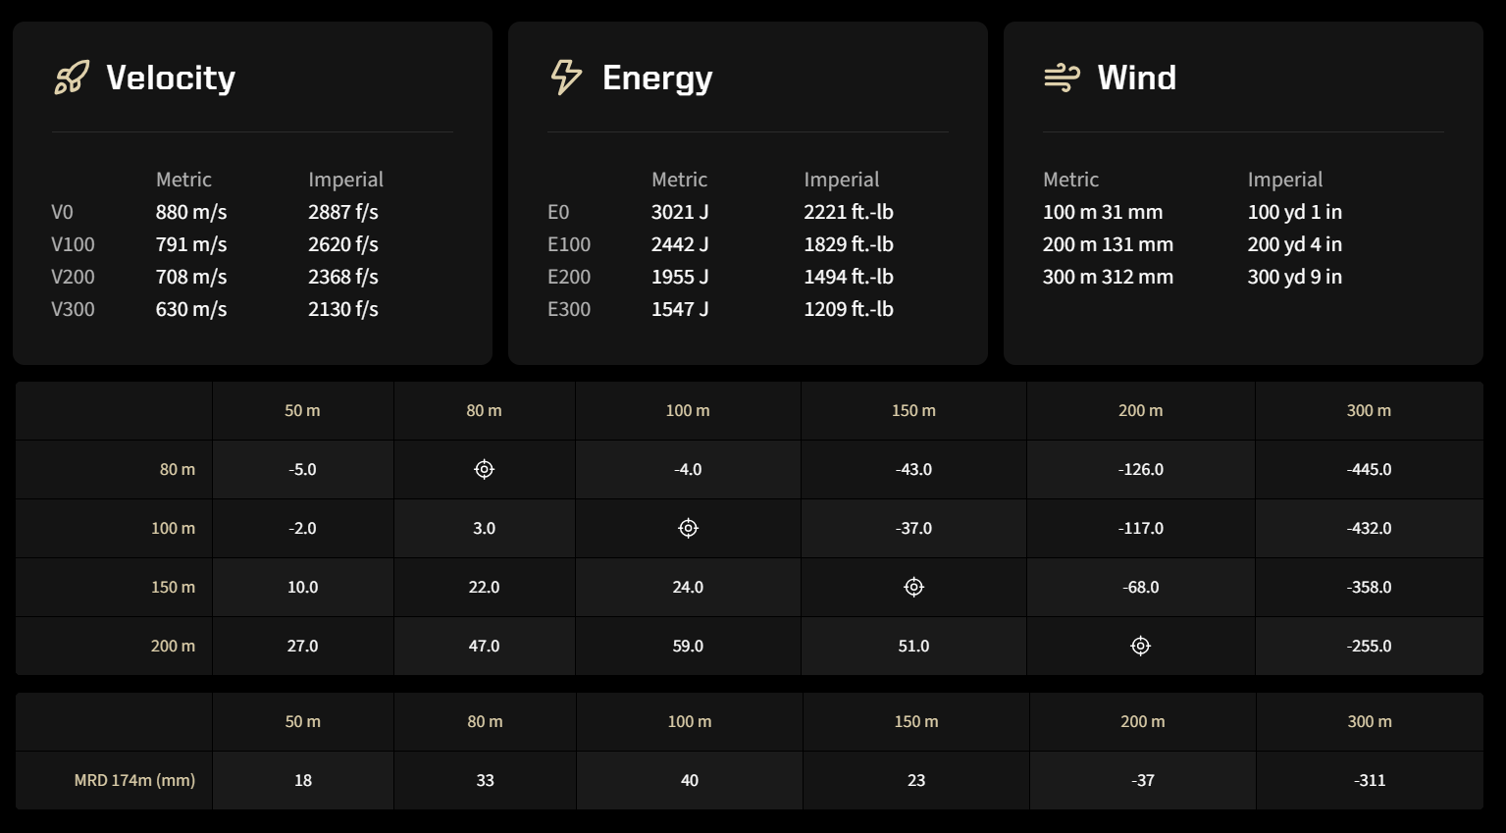
Task: Click the 50 m column header in MRD table
Action: tap(303, 722)
